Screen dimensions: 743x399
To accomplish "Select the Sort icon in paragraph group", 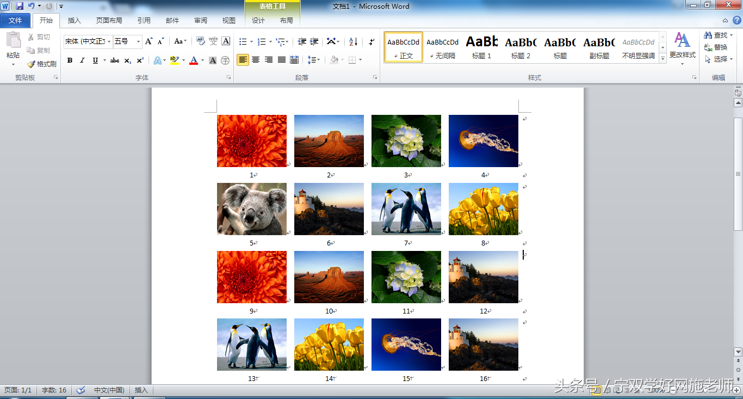I will click(353, 41).
